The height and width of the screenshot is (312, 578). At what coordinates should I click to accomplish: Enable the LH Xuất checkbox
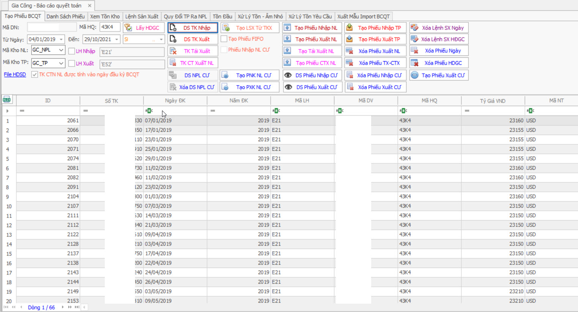[71, 63]
